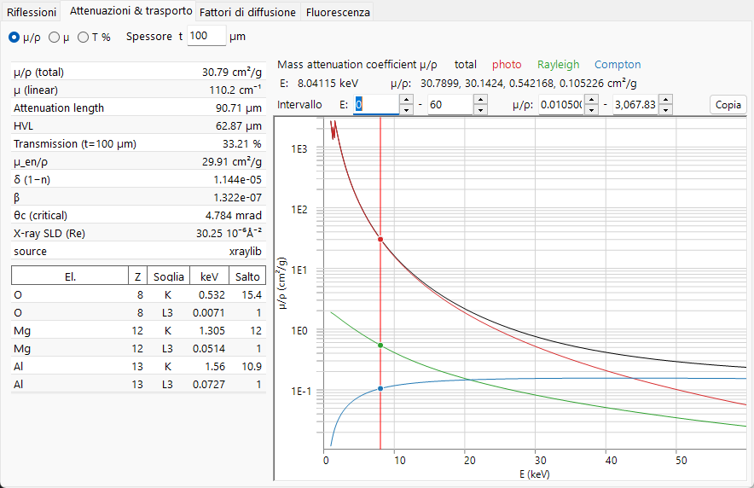754x488 pixels.
Task: Decrease the maximum energy 60 with down arrow
Action: tap(480, 110)
